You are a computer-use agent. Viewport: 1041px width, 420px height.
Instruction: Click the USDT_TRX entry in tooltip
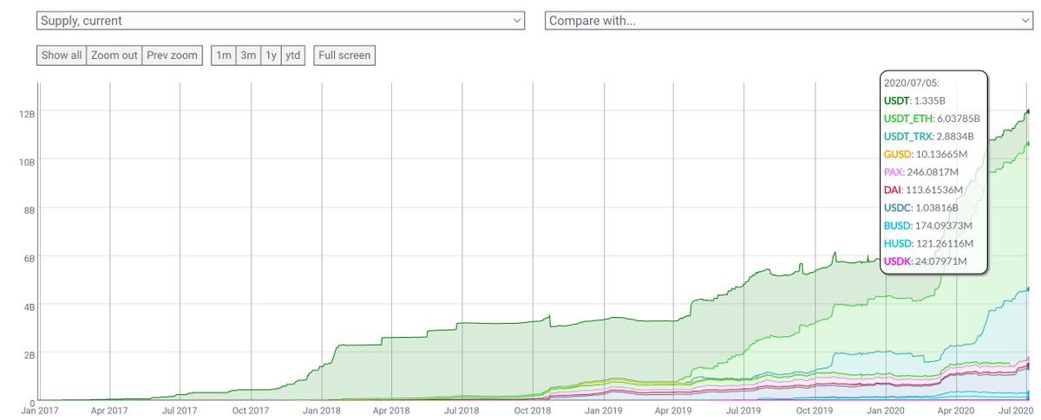click(x=929, y=136)
